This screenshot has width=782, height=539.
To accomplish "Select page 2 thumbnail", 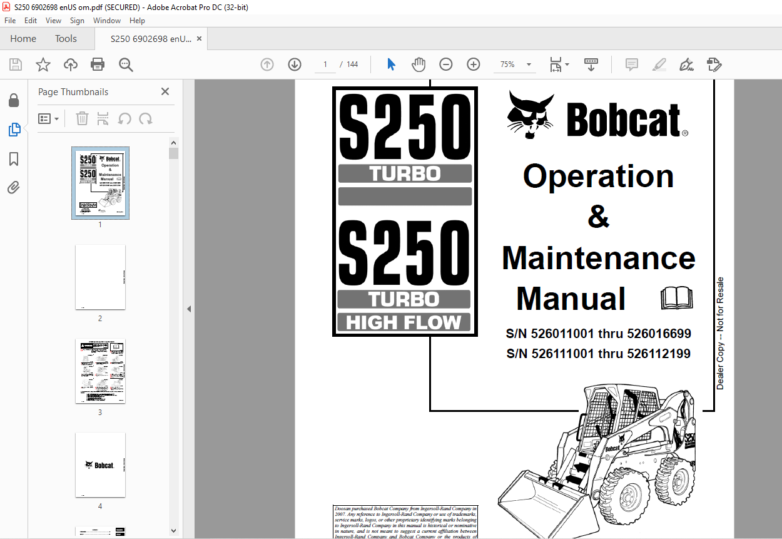I will click(100, 277).
